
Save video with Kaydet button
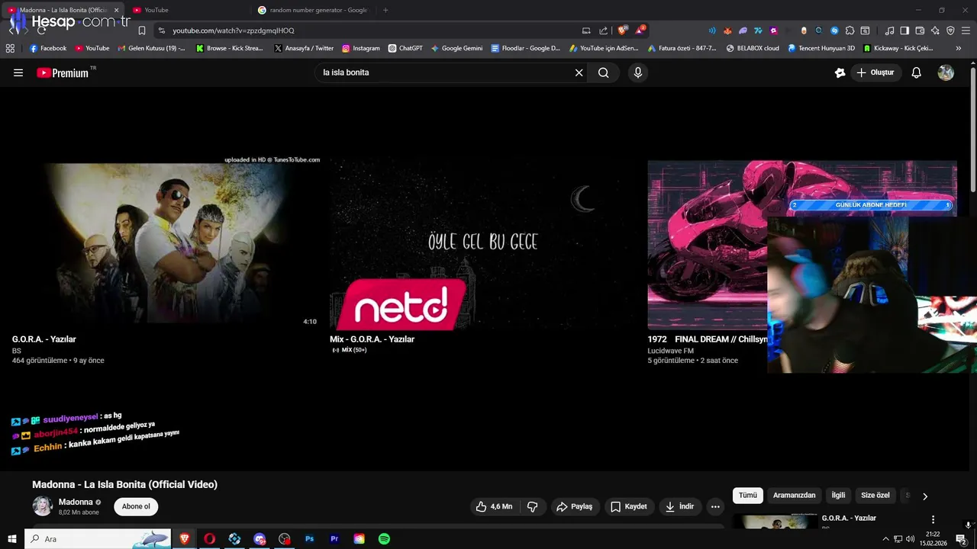pyautogui.click(x=629, y=506)
